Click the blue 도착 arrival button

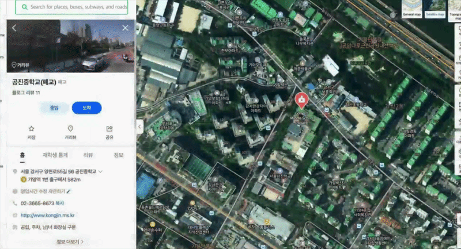pyautogui.click(x=87, y=108)
